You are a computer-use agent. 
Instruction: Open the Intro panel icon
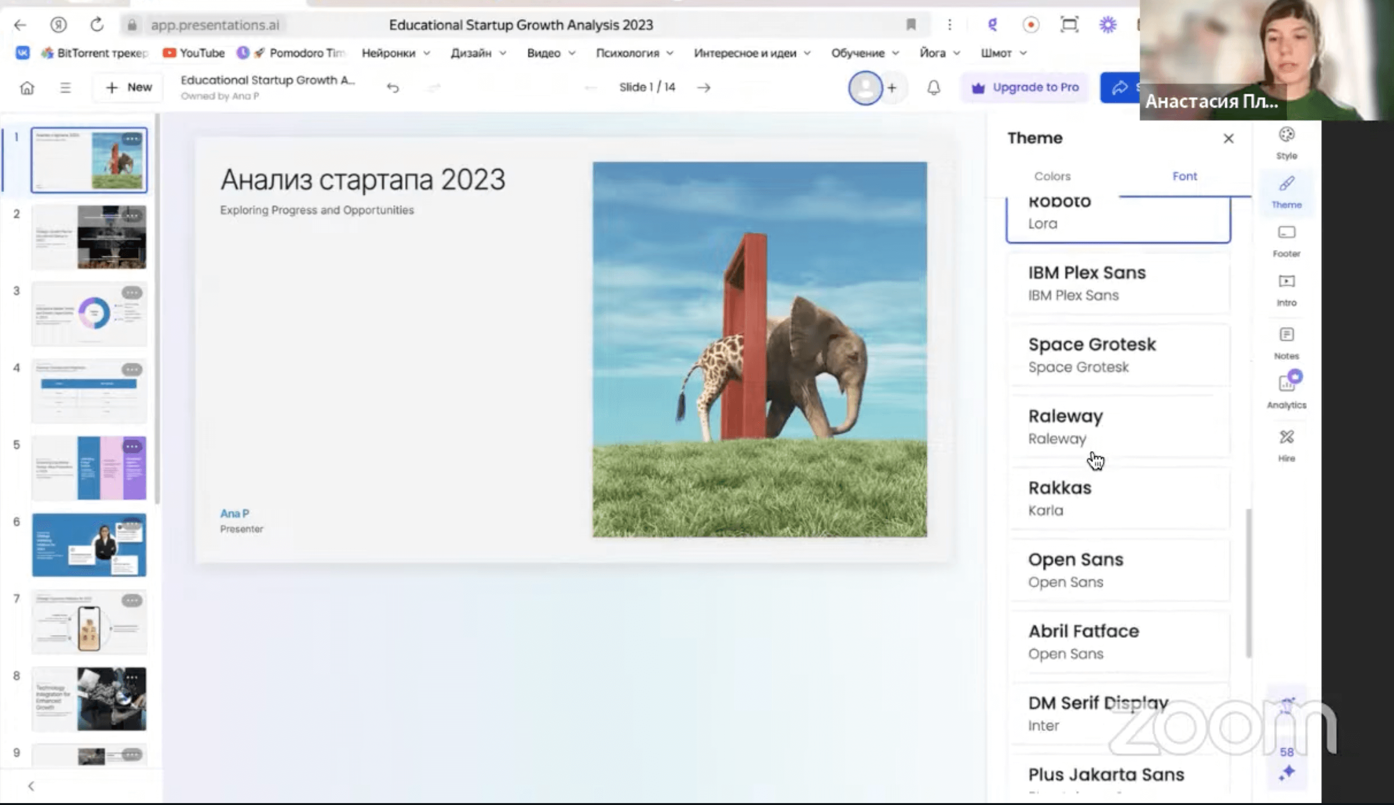(1286, 289)
